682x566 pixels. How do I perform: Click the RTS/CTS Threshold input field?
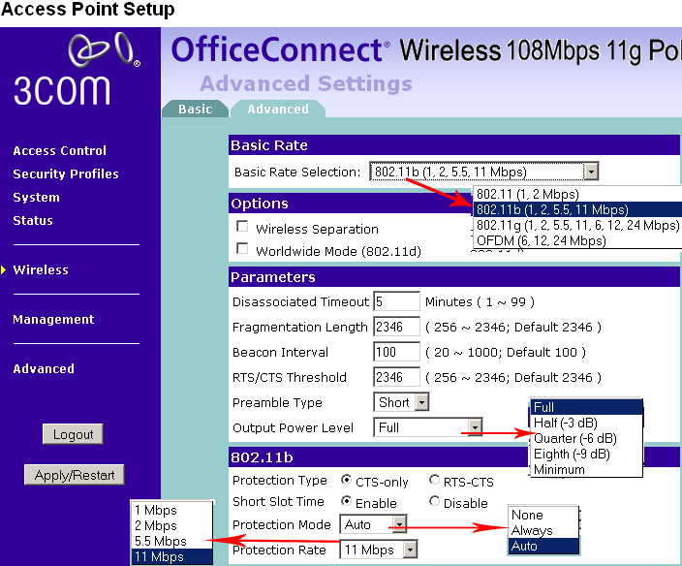396,377
